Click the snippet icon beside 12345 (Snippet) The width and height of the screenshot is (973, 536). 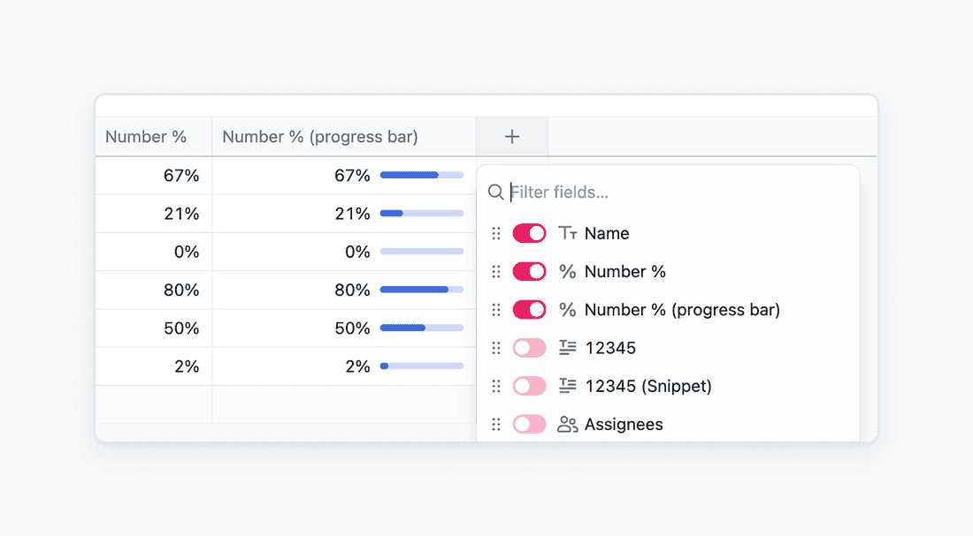(567, 386)
